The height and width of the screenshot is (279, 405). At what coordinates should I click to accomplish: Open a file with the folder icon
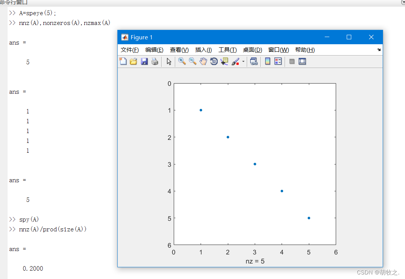[134, 61]
